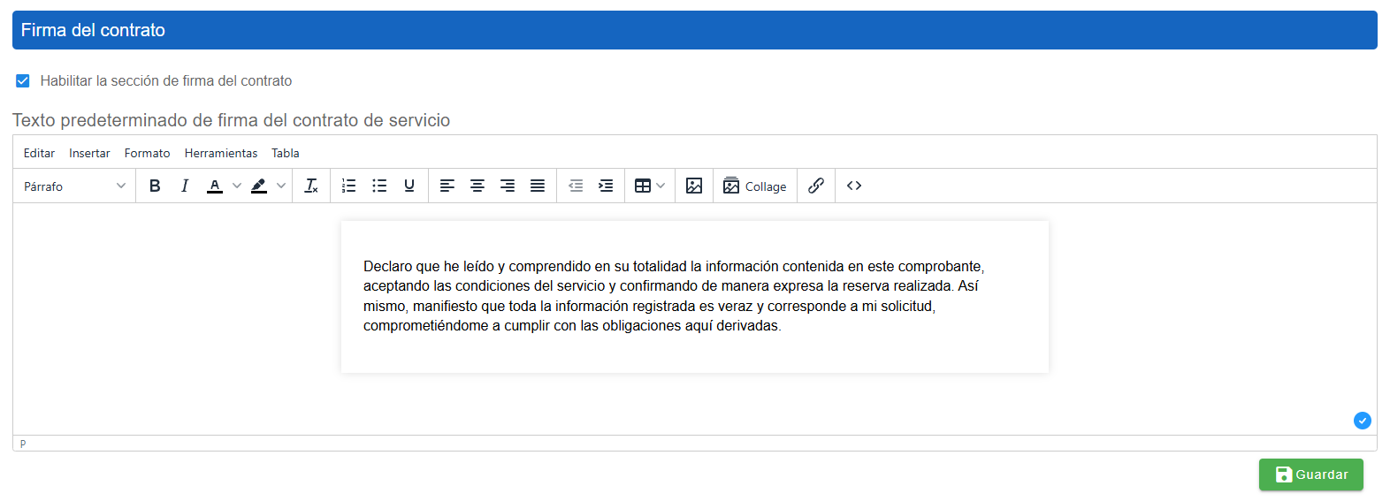
Task: Insert a bulleted list
Action: pos(379,186)
